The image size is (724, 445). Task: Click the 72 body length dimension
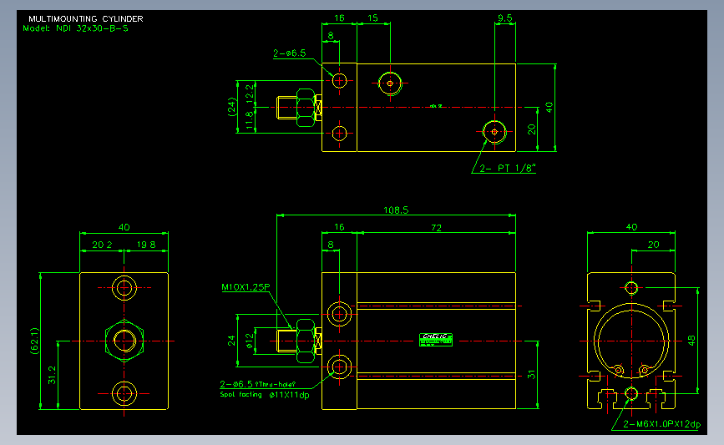tap(437, 228)
